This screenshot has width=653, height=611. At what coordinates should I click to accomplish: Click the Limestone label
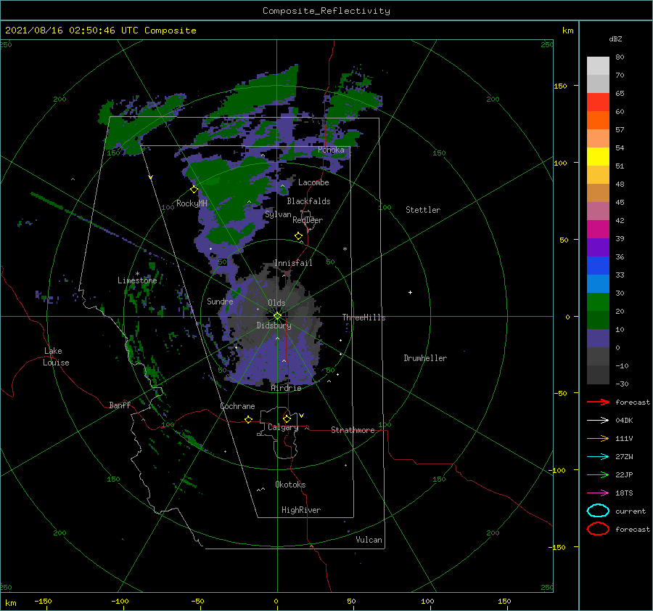click(137, 280)
